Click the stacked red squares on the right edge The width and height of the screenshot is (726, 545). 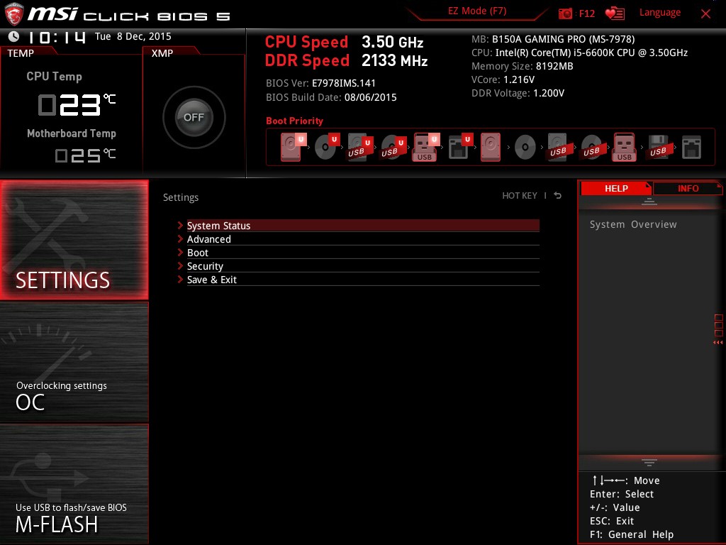click(x=719, y=325)
